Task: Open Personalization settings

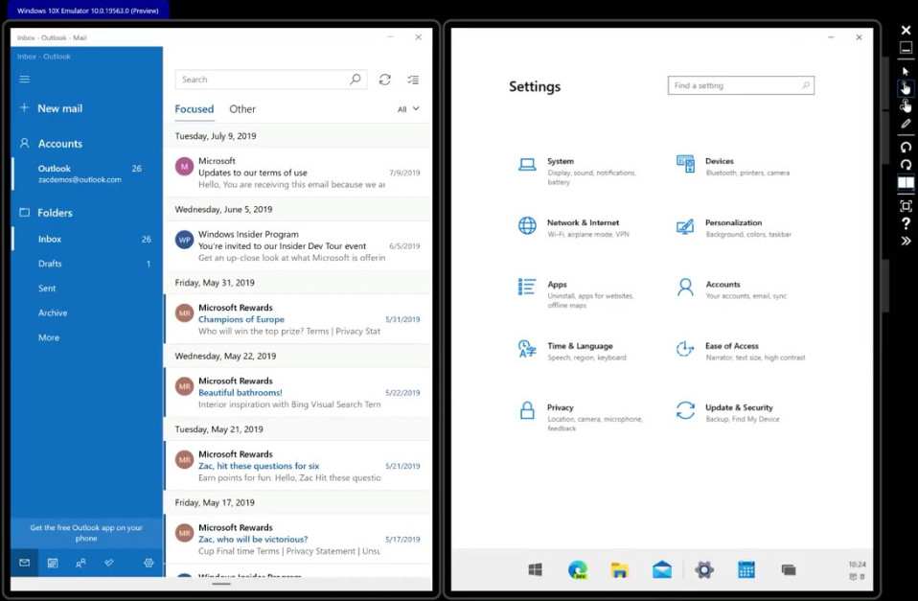Action: 734,227
